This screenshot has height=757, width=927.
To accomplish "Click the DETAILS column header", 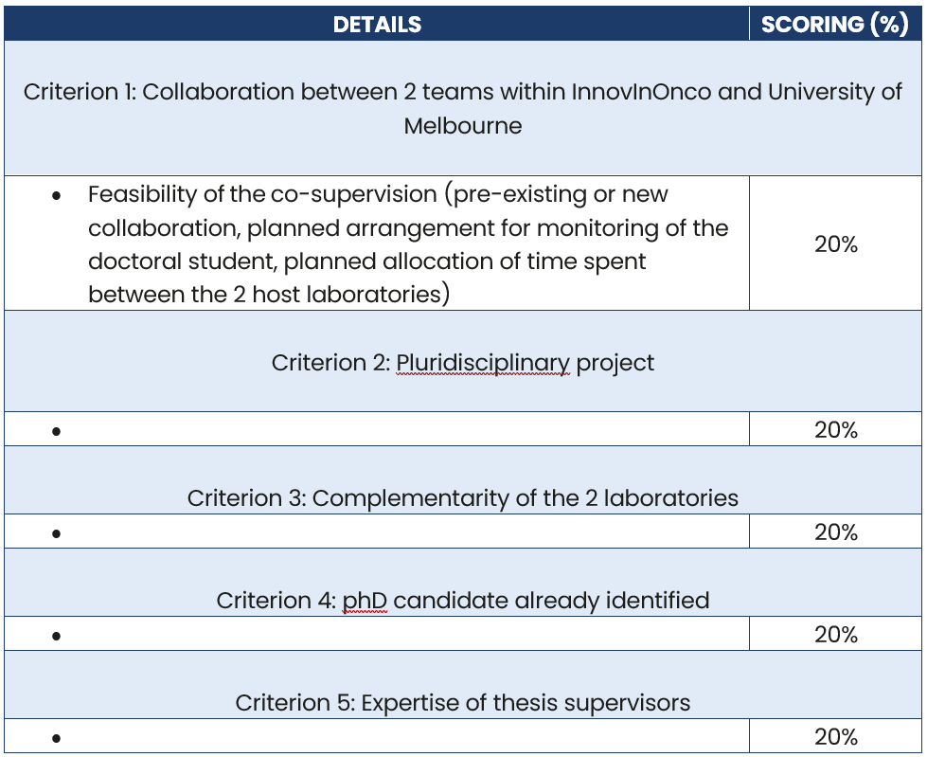I will point(377,25).
